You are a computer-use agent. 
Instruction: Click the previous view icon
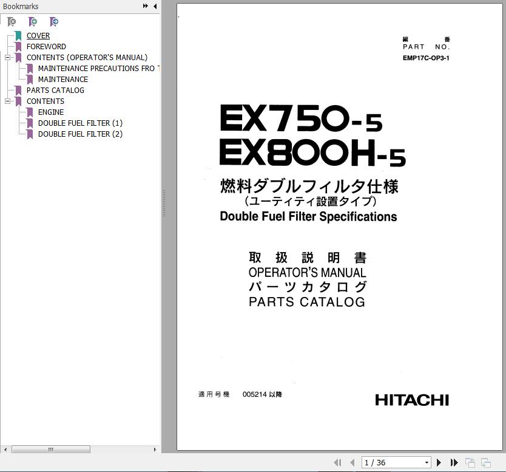coord(470,463)
